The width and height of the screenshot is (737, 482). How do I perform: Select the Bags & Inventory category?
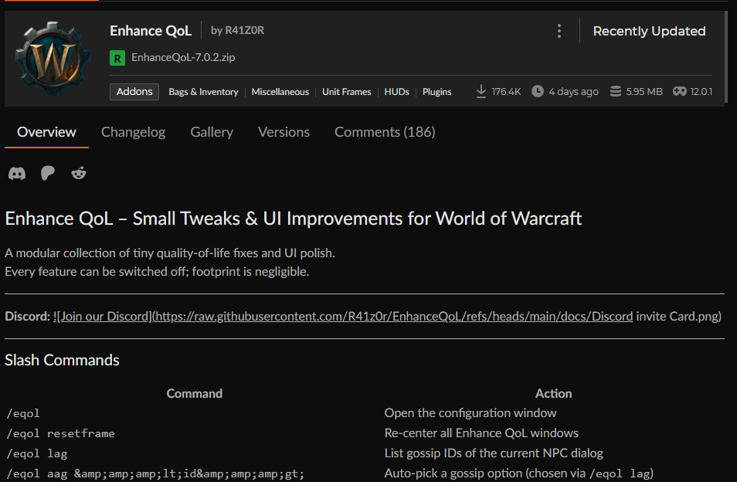point(203,92)
